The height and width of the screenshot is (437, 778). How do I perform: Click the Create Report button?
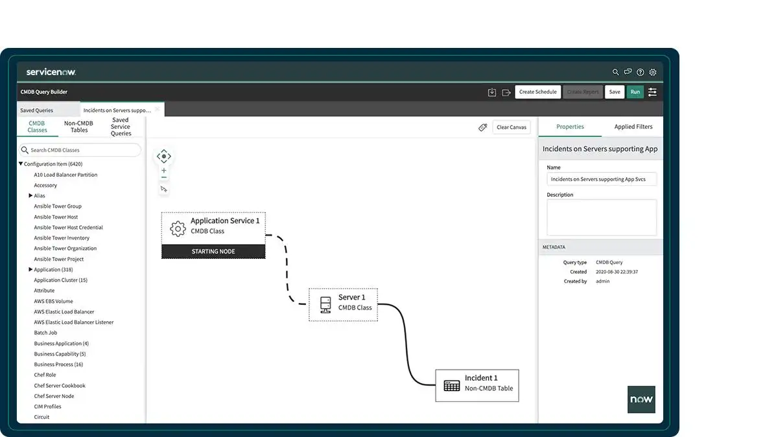click(583, 92)
